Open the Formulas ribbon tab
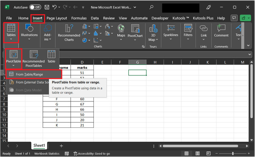 79,18
